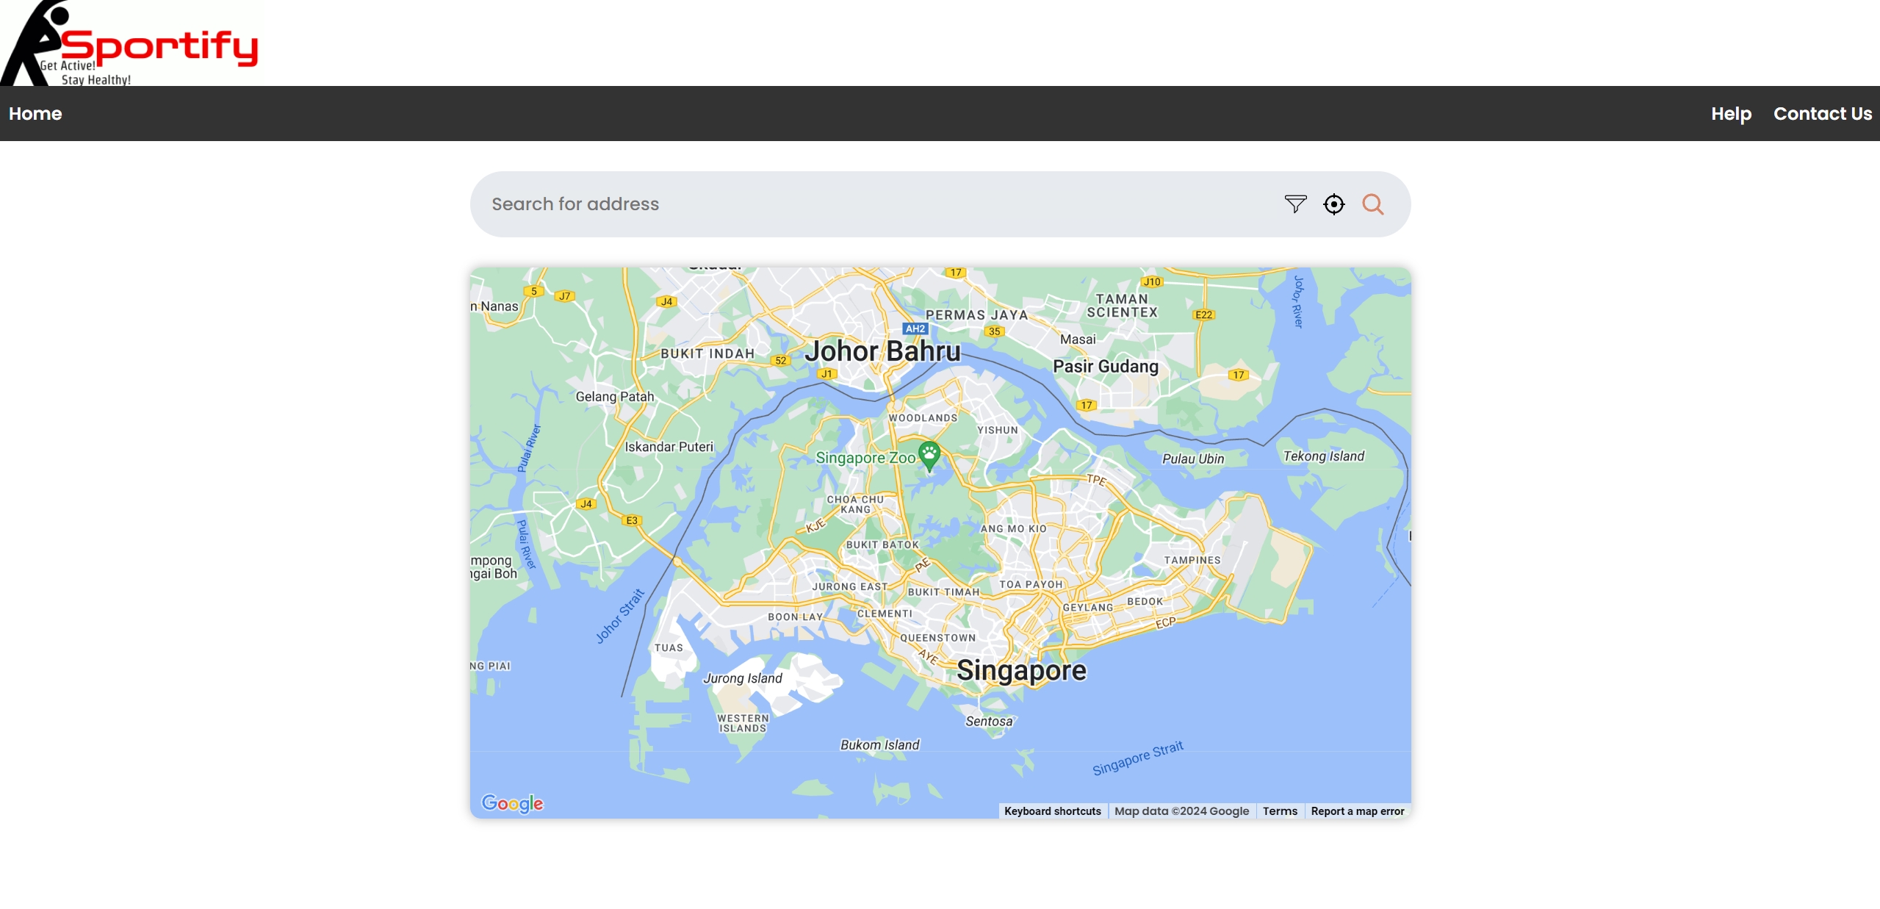
Task: Click the Sentosa label on map
Action: (989, 722)
